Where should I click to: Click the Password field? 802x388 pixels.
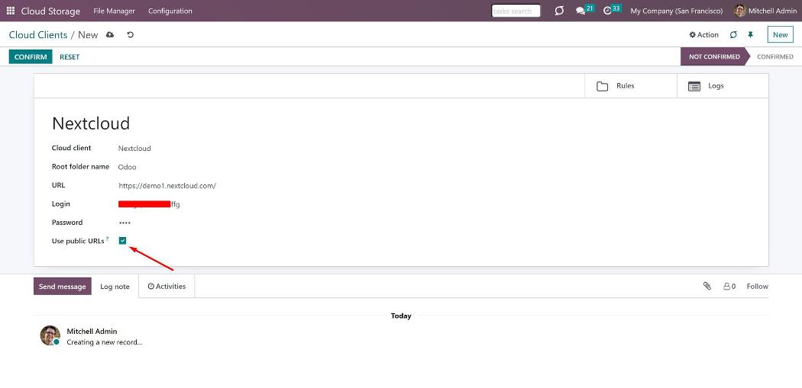tap(125, 223)
